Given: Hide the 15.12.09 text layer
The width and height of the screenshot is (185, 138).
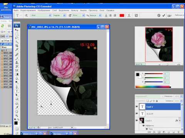Looking at the screenshot, I should (137, 113).
